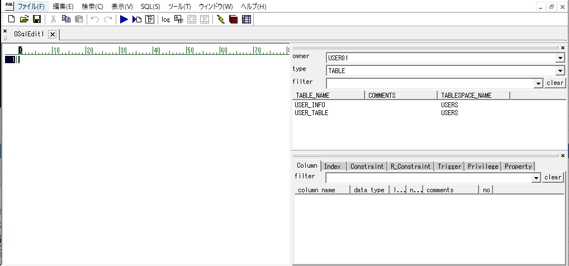Clear the column list filter
569x266 pixels.
coord(553,178)
